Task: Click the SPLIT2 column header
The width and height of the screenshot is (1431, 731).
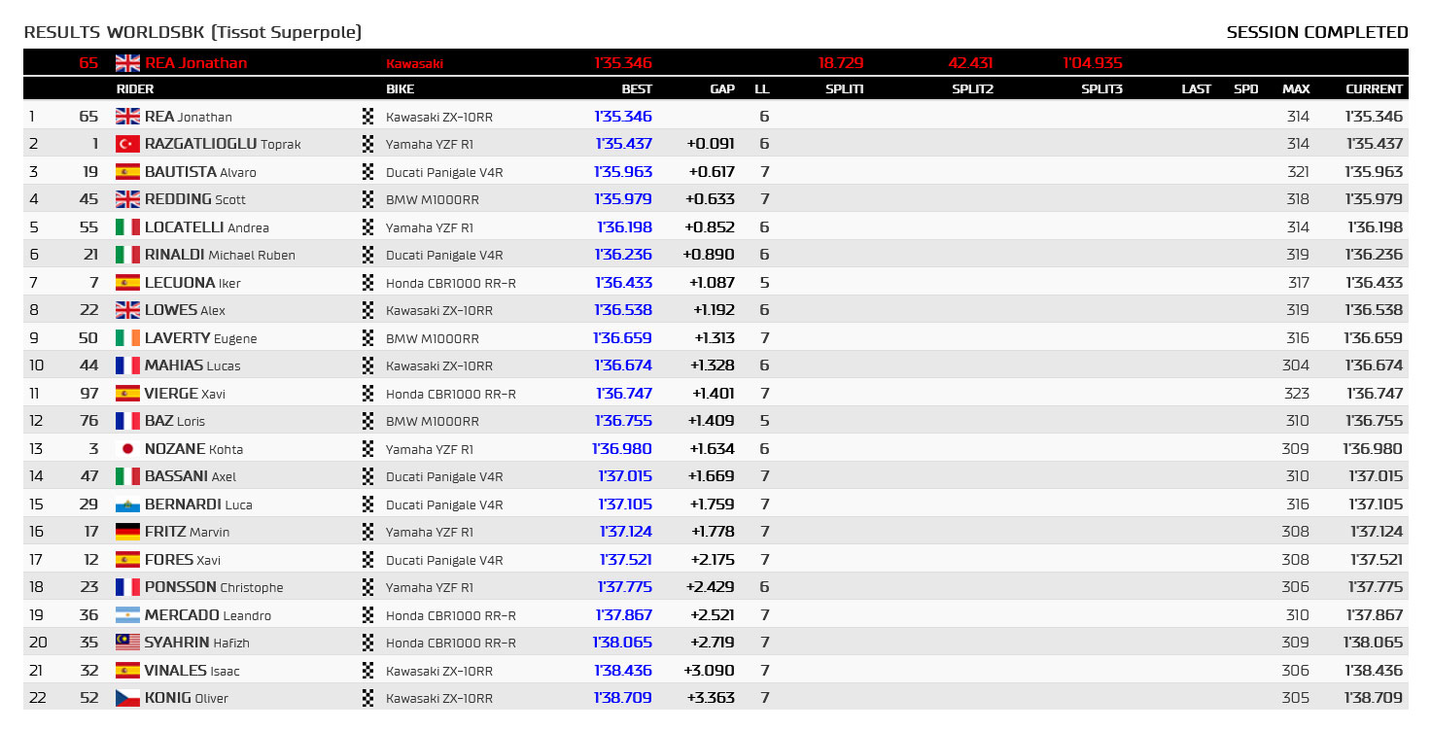Action: [972, 88]
